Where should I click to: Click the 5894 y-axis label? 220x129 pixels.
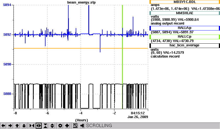[x=7, y=5]
